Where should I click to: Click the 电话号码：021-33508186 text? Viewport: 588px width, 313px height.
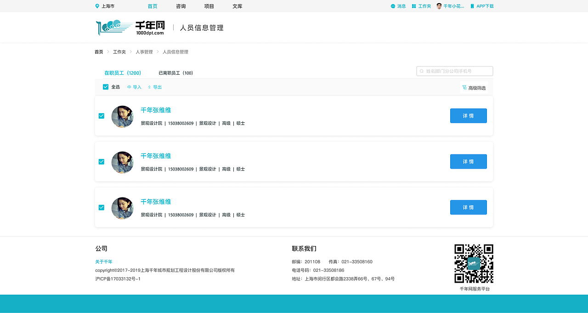(318, 270)
